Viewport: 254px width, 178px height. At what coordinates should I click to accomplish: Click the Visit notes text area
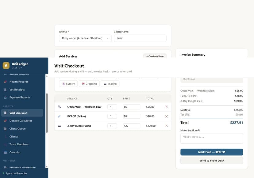click(x=212, y=138)
